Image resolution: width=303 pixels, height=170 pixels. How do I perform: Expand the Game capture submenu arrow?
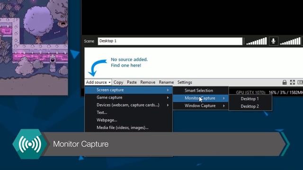tap(168, 98)
